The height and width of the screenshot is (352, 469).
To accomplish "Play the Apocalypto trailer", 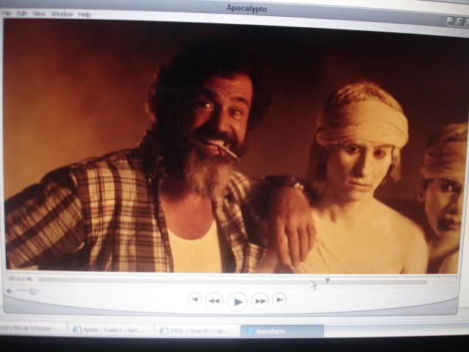I will click(237, 302).
